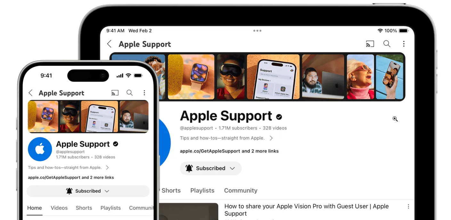The height and width of the screenshot is (220, 451).
Task: Expand channel description chevron on iPhone
Action: pos(107,168)
